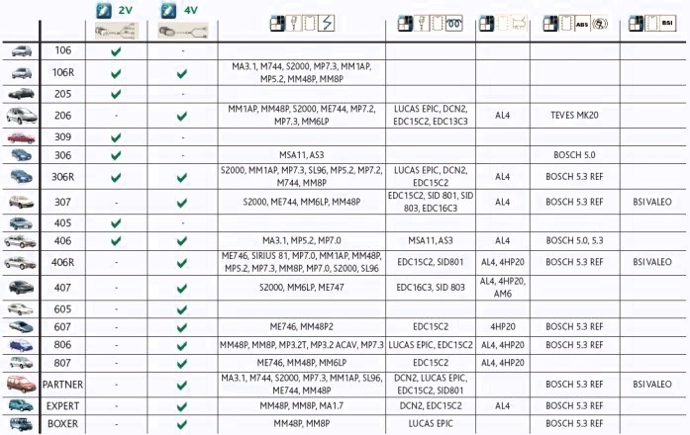690x435 pixels.
Task: Click the diesel glow-plug coil header icon
Action: click(454, 23)
